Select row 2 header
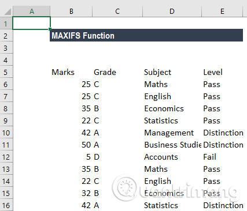Image resolution: width=247 pixels, height=211 pixels. [x=6, y=36]
